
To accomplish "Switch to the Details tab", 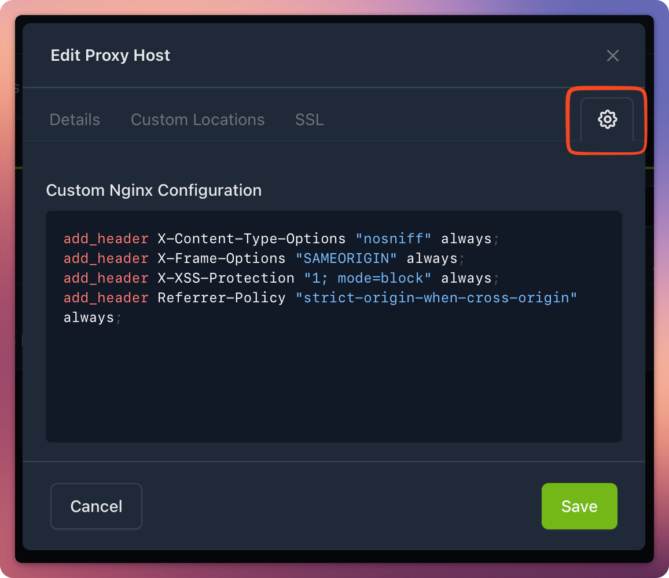I will click(x=75, y=120).
